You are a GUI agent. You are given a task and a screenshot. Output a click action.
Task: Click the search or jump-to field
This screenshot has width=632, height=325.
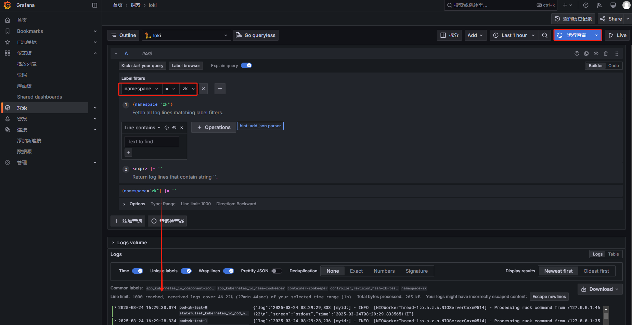[500, 5]
